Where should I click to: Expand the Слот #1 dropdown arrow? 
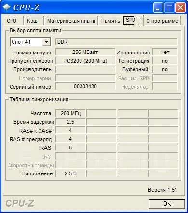pyautogui.click(x=47, y=42)
